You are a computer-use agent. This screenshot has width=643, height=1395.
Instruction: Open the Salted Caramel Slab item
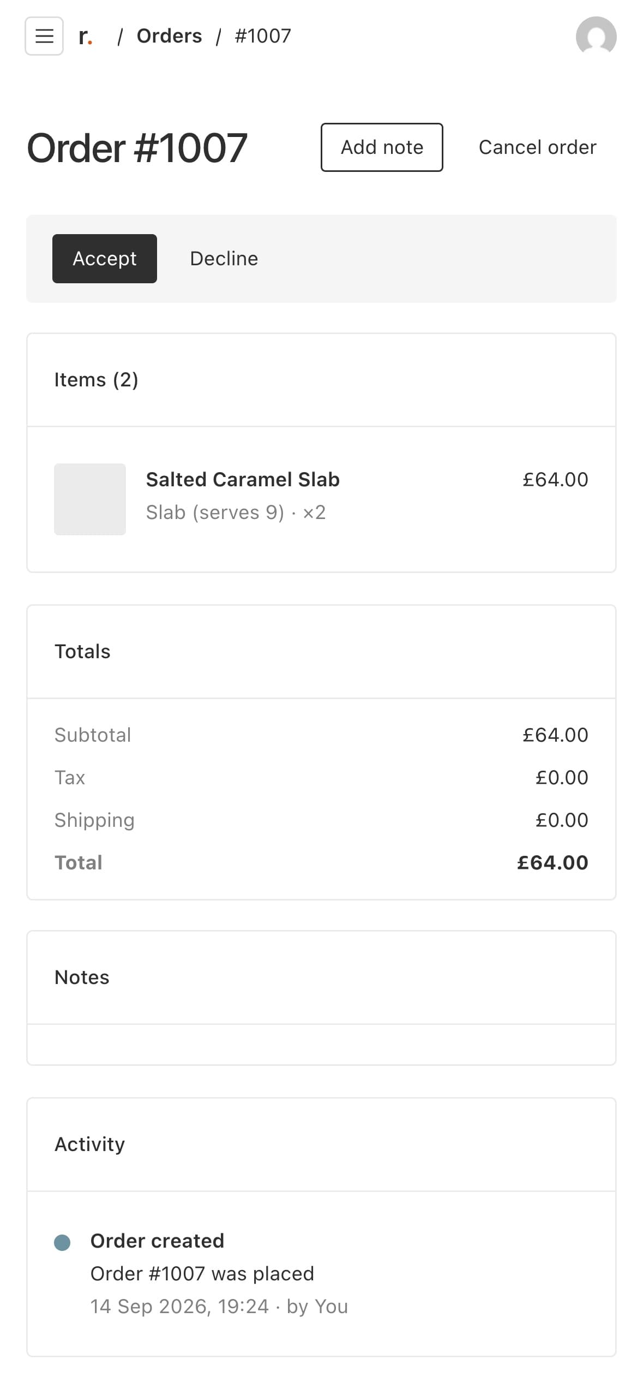[x=243, y=479]
